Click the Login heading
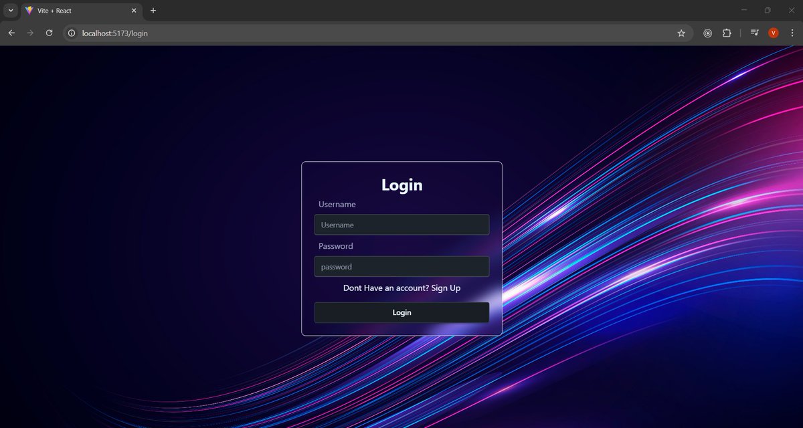The height and width of the screenshot is (428, 803). pyautogui.click(x=401, y=185)
